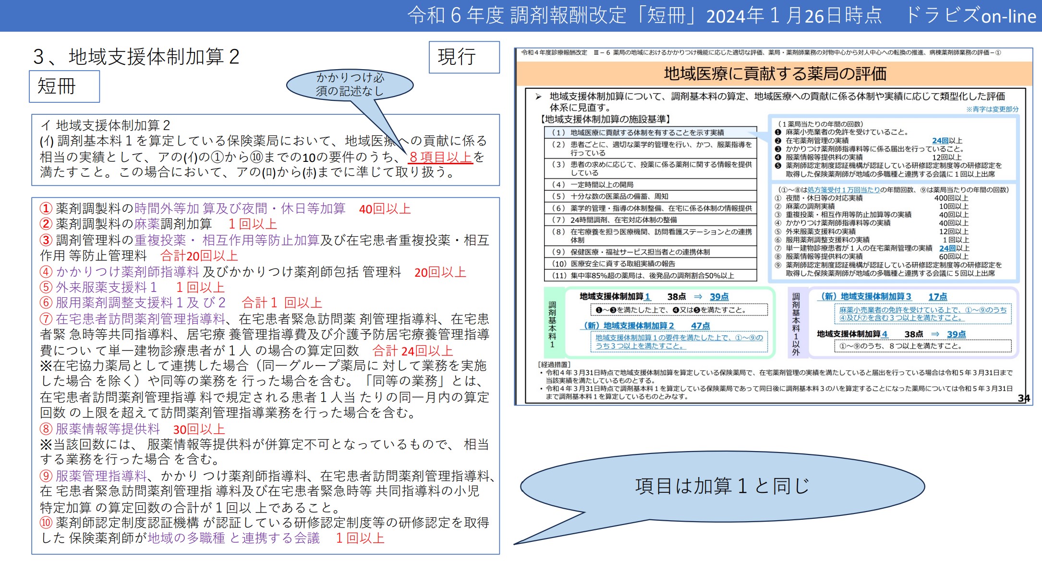Click the 項目は加算1と同じ speech bubble
1042x587 pixels.
[x=723, y=487]
